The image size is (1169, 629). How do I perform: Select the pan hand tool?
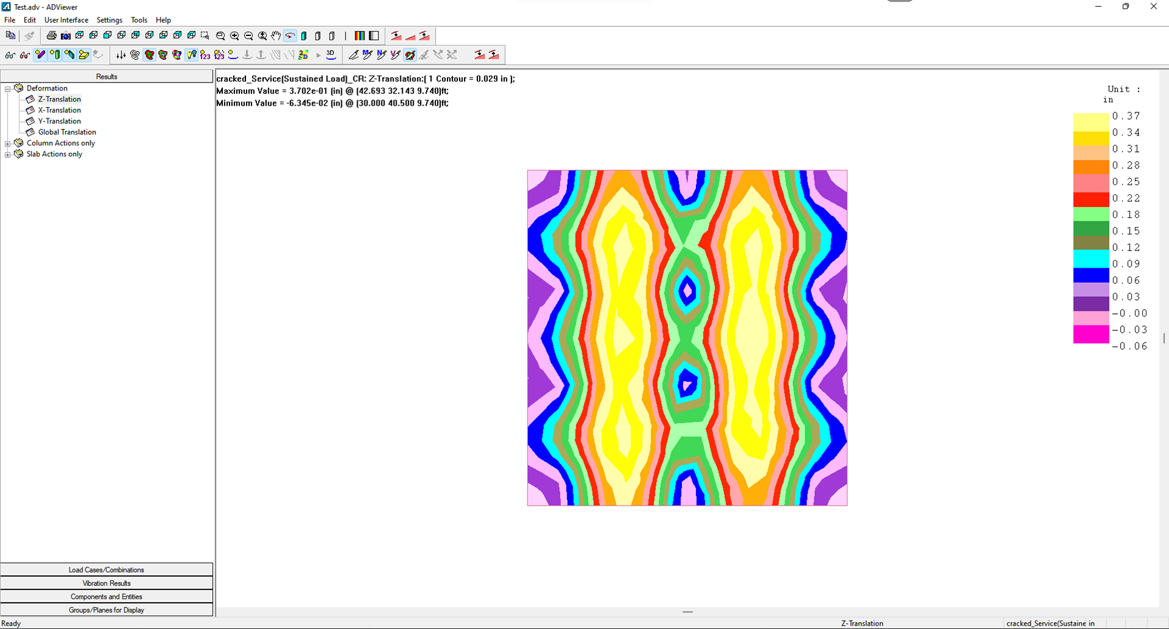click(x=276, y=36)
